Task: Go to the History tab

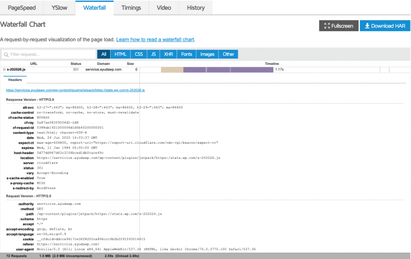Action: (x=196, y=8)
